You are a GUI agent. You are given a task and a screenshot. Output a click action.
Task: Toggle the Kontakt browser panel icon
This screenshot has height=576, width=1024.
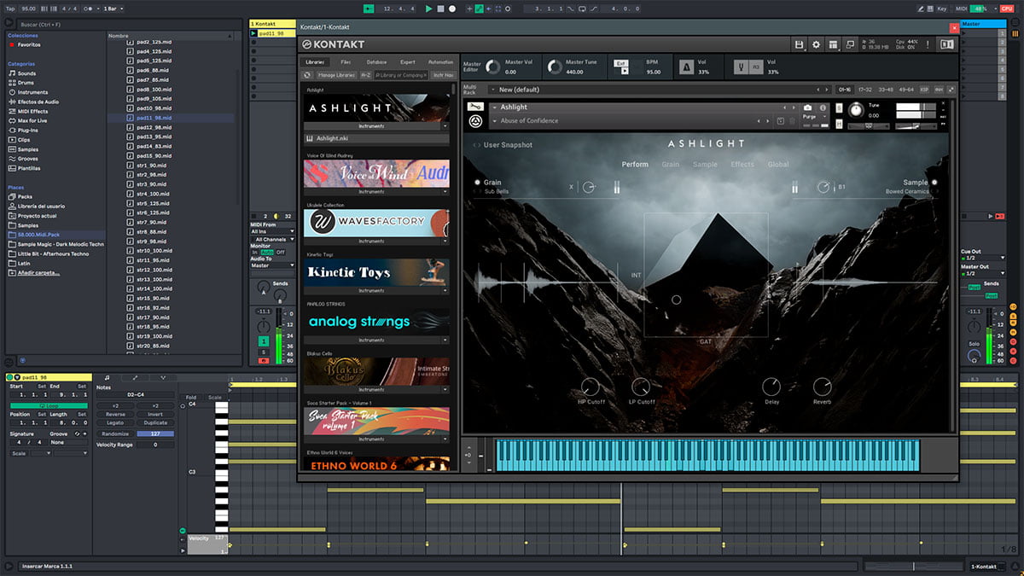(x=945, y=44)
